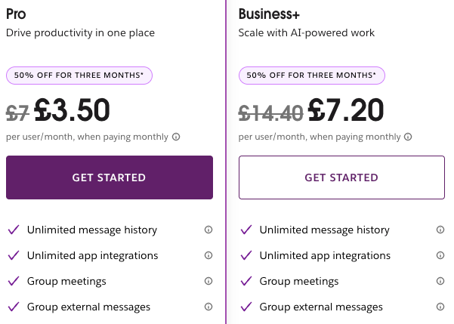Click Pro plan Get Started button
The width and height of the screenshot is (454, 324).
110,177
